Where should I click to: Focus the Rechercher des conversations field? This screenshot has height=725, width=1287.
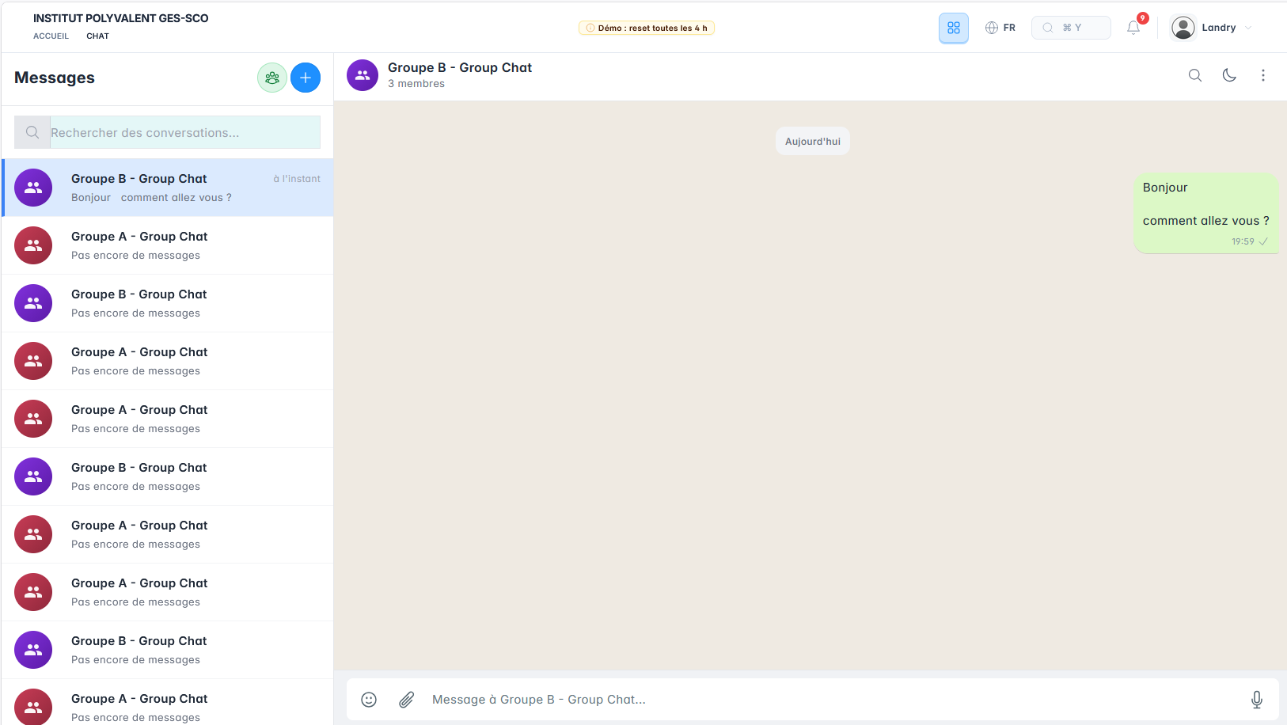point(185,132)
